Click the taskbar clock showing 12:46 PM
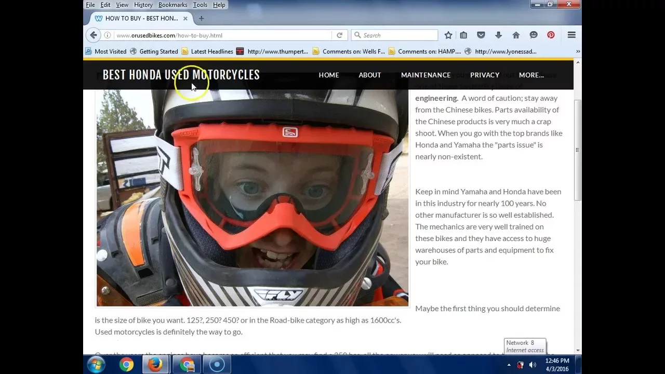Screen dimensions: 665x374 pyautogui.click(x=557, y=365)
